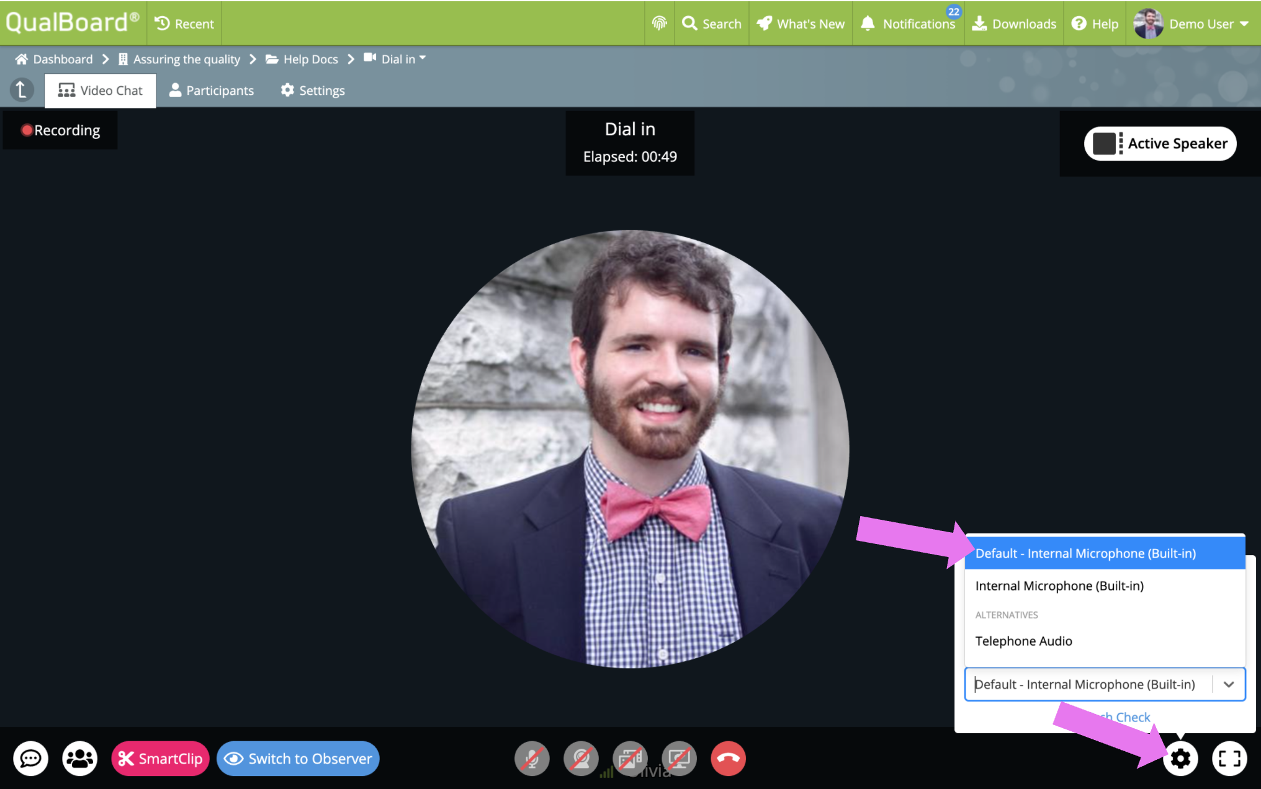
Task: Unmute the microphone
Action: [x=532, y=758]
